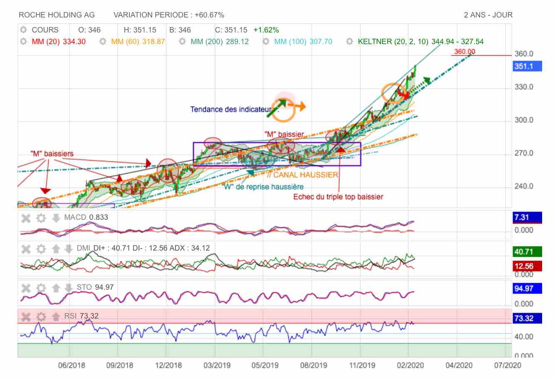Viewport: 555px width, 378px height.
Task: Click the MM (200) 289.12 legend
Action: coord(220,42)
